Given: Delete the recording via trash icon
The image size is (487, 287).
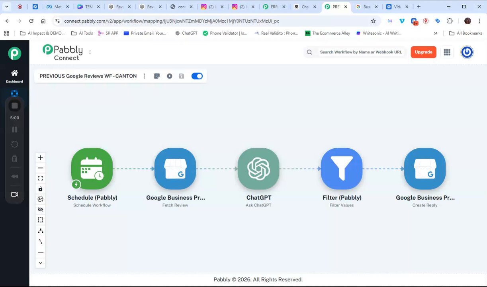Looking at the screenshot, I should point(15,159).
